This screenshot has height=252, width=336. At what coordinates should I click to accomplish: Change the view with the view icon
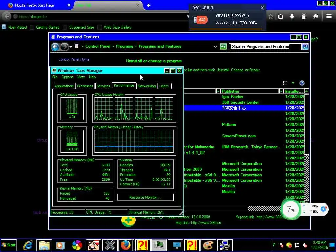[285, 83]
